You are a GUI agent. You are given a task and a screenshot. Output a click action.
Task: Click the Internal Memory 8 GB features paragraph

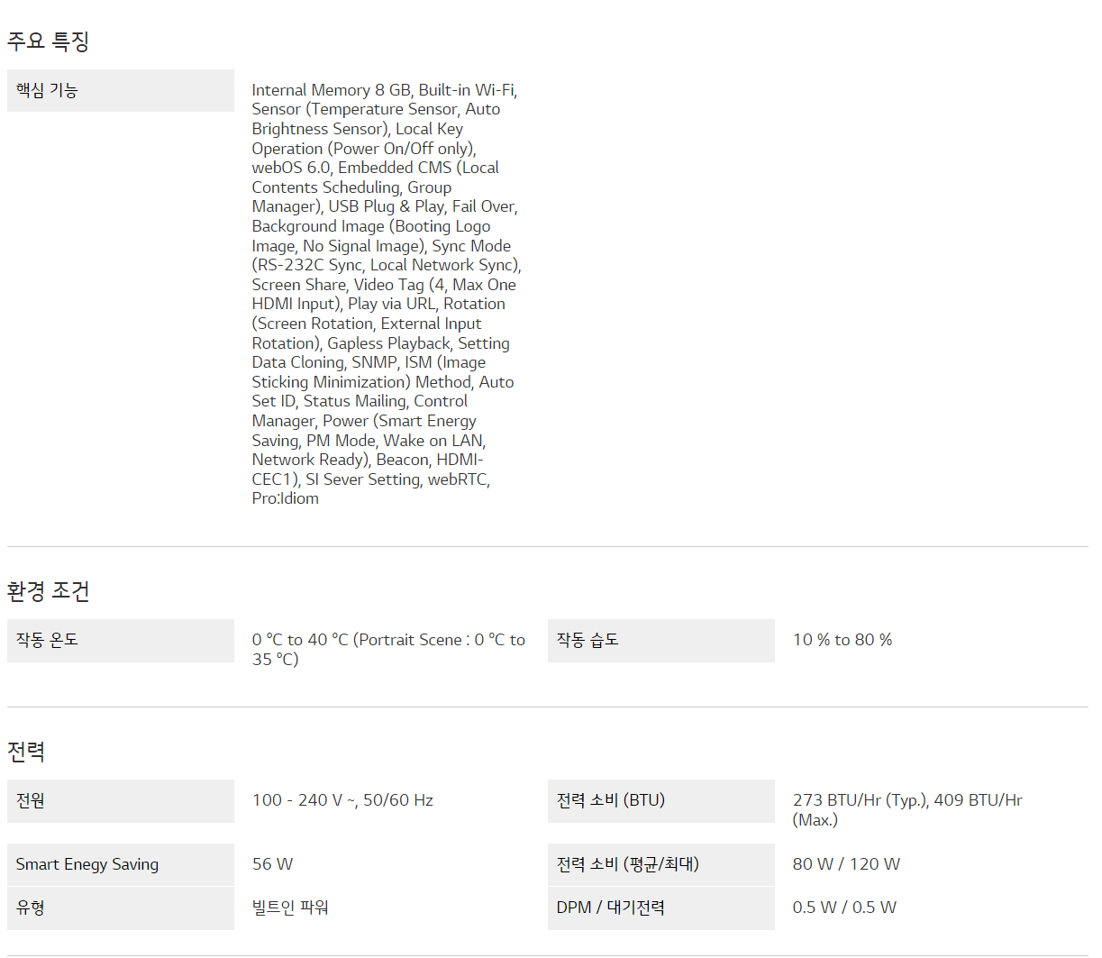(386, 294)
